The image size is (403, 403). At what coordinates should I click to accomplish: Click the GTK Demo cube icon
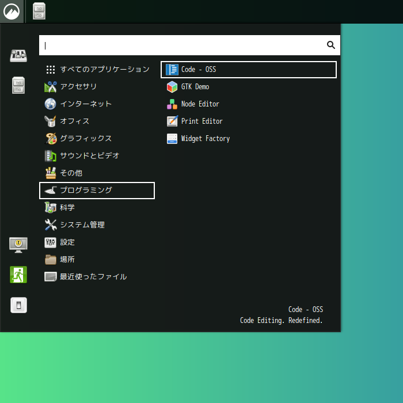172,87
